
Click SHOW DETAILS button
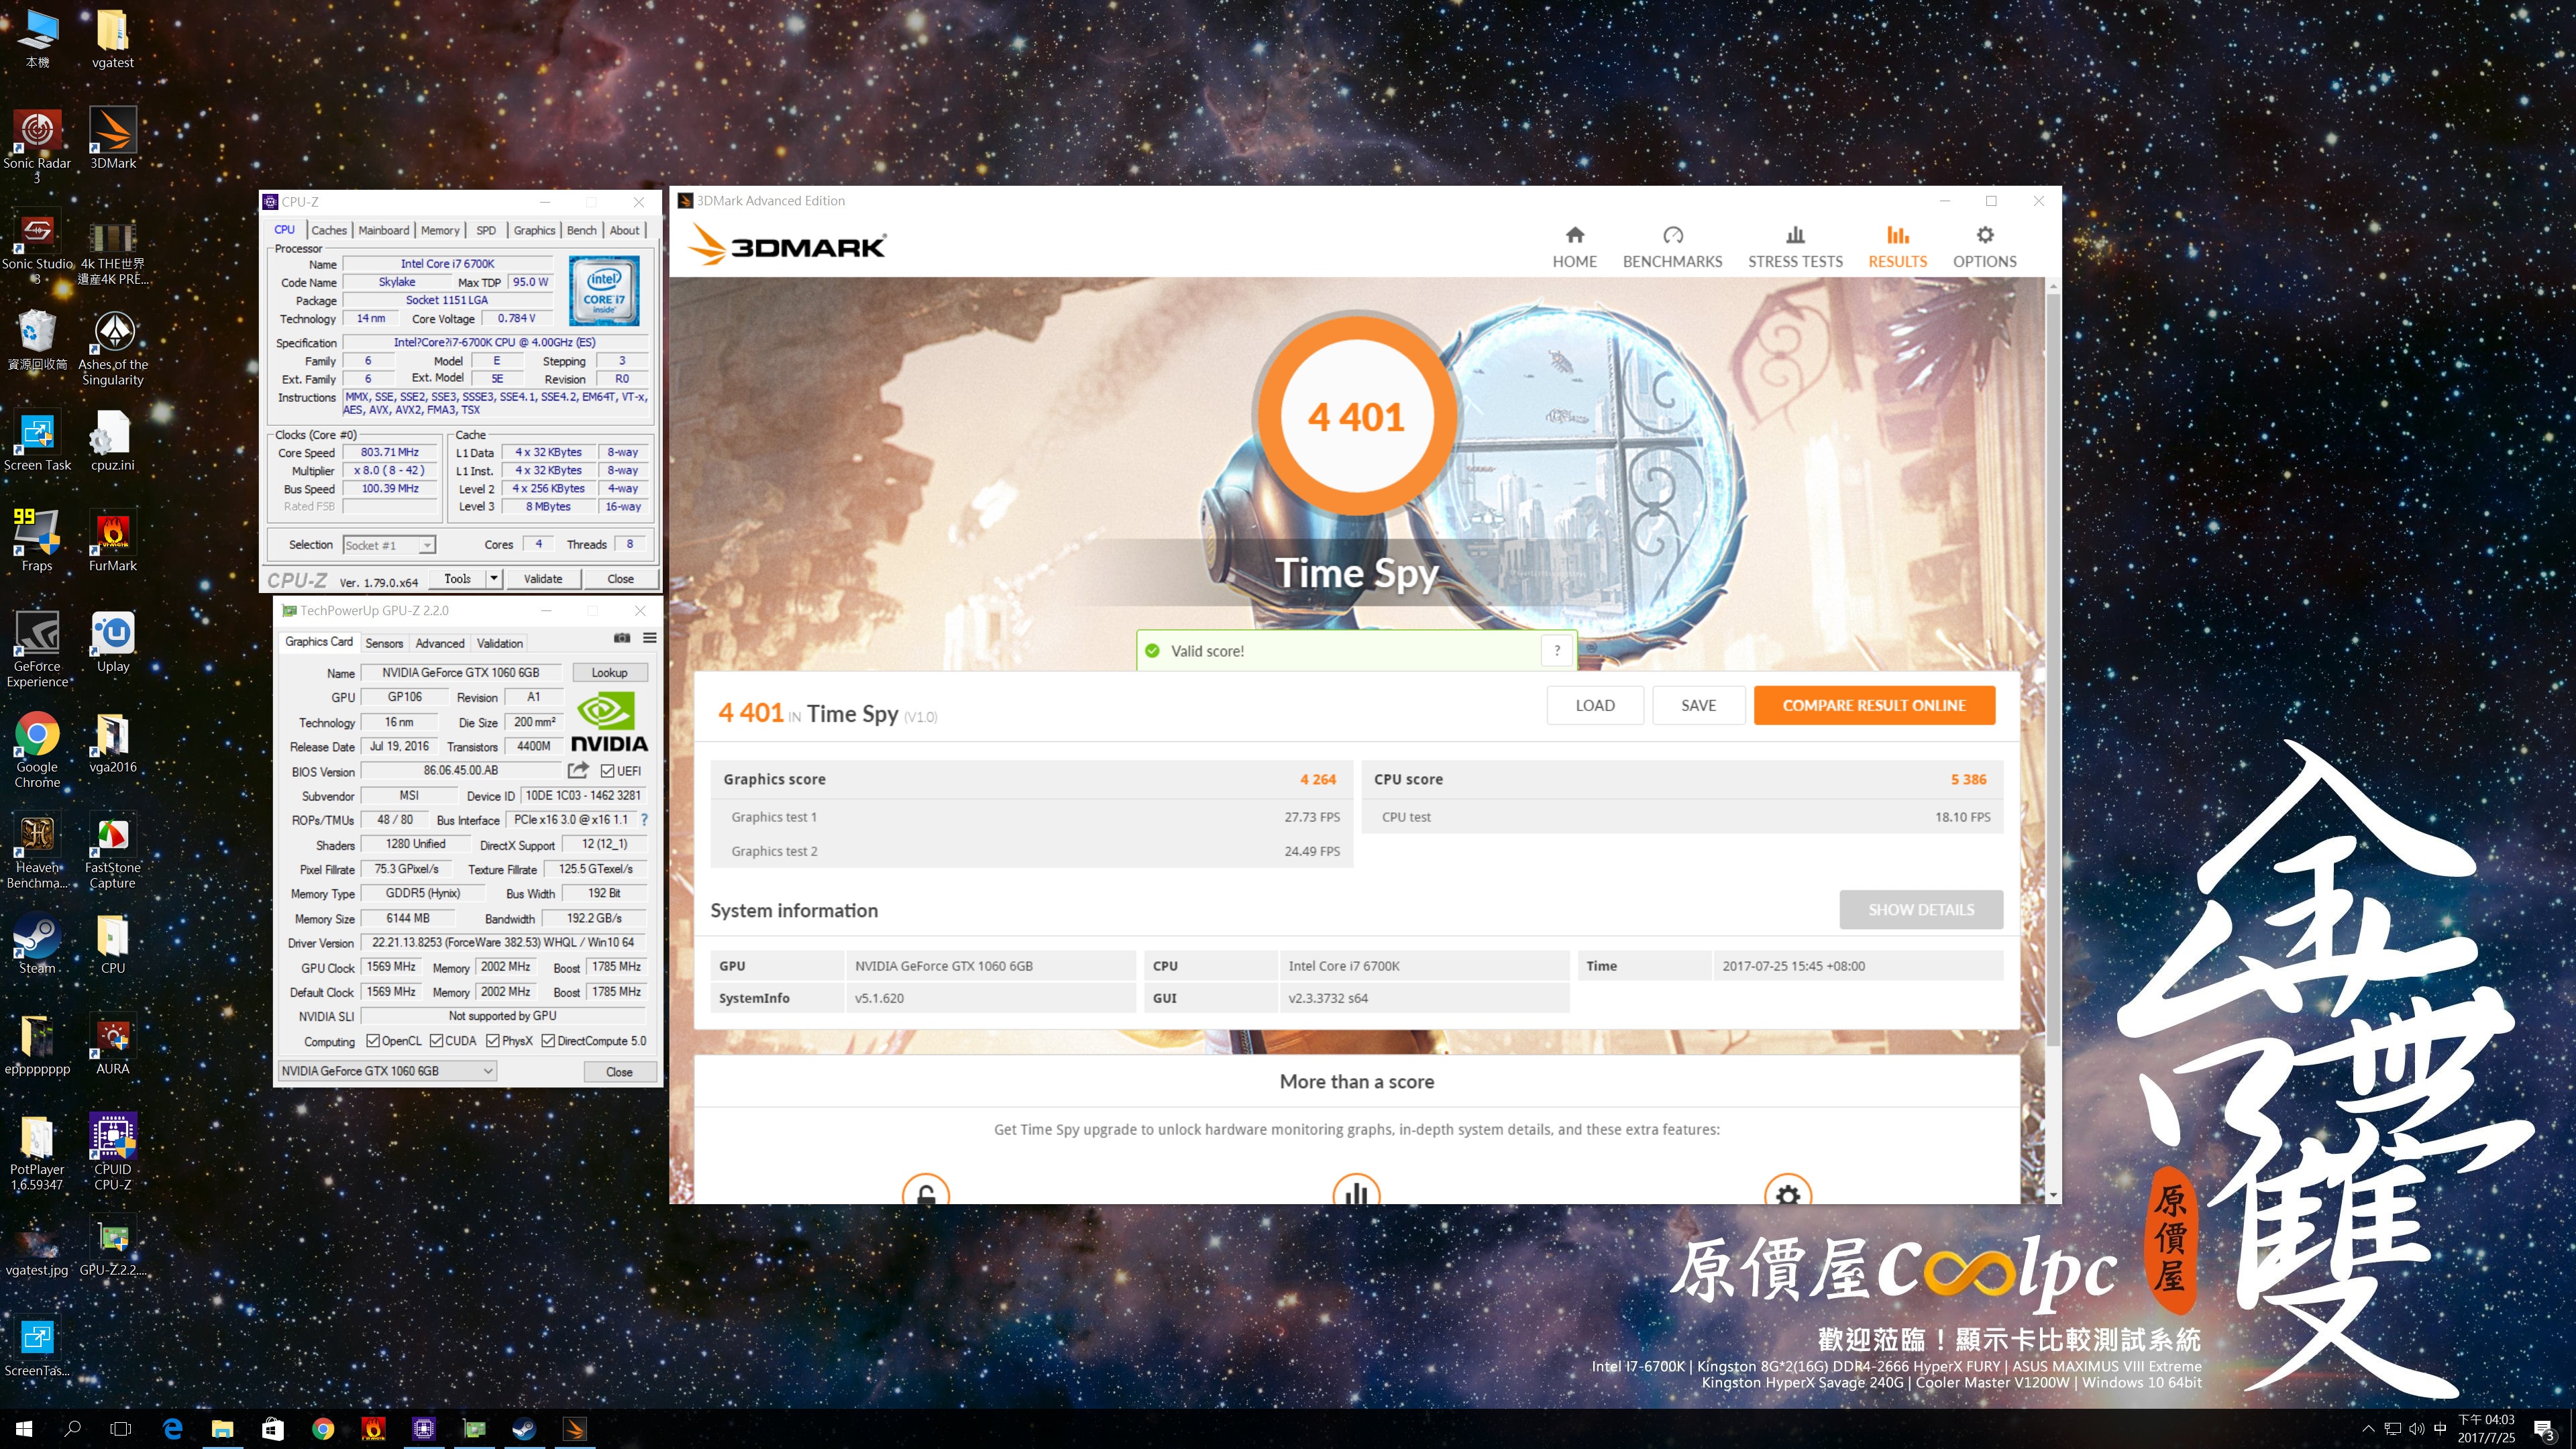click(x=1921, y=910)
